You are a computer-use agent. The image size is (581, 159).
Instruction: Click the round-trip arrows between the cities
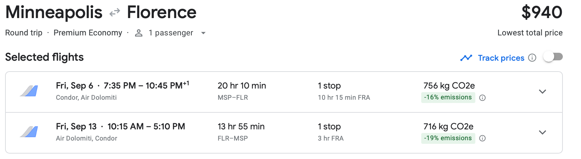[x=115, y=13]
